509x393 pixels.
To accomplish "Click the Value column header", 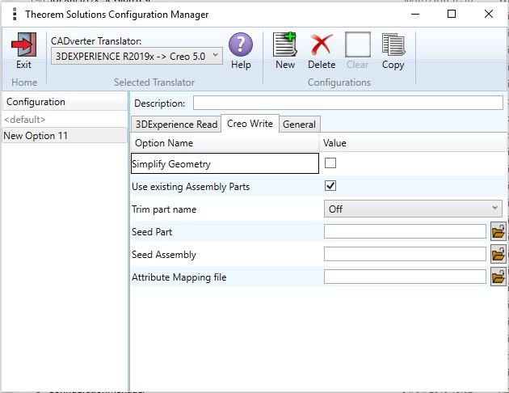I will tap(413, 143).
